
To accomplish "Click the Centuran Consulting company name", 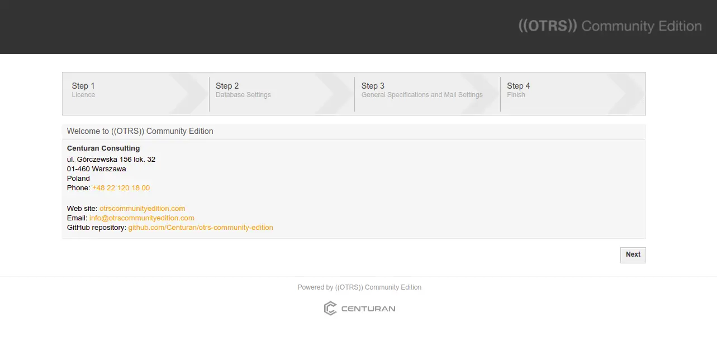I will click(x=103, y=148).
